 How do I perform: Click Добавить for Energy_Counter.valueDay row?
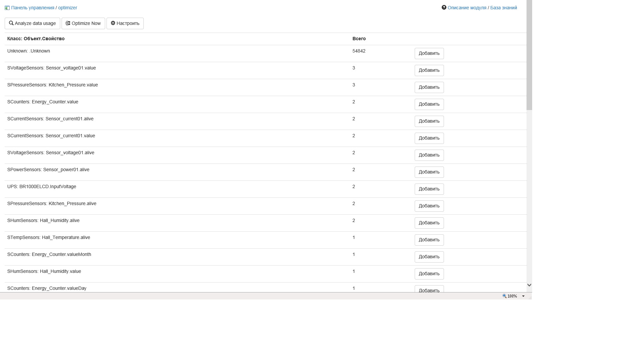[x=429, y=289]
